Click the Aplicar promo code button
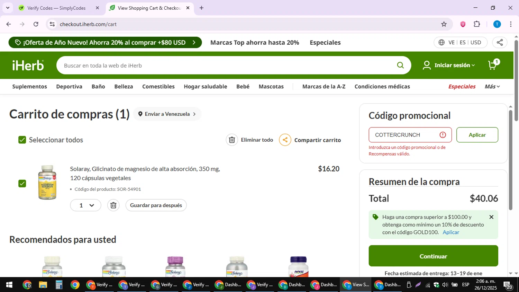Image resolution: width=519 pixels, height=292 pixels. pos(477,135)
